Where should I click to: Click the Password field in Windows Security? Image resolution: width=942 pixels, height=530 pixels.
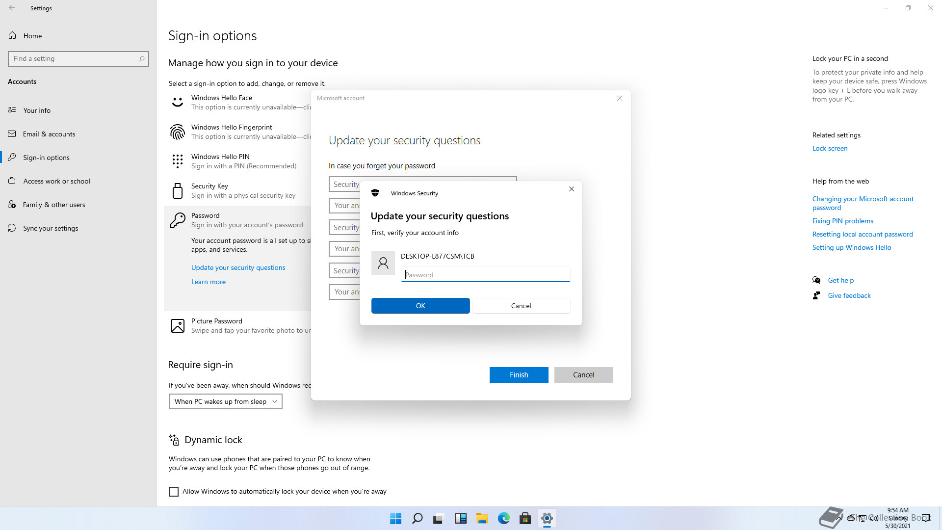[485, 274]
